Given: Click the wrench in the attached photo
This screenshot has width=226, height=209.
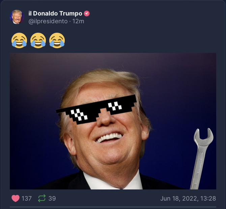Looking at the screenshot, I should [x=202, y=158].
